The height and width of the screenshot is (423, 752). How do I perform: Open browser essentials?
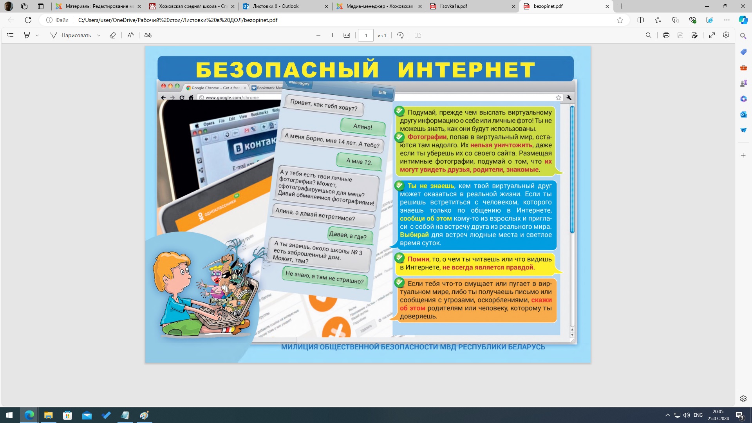coord(692,20)
